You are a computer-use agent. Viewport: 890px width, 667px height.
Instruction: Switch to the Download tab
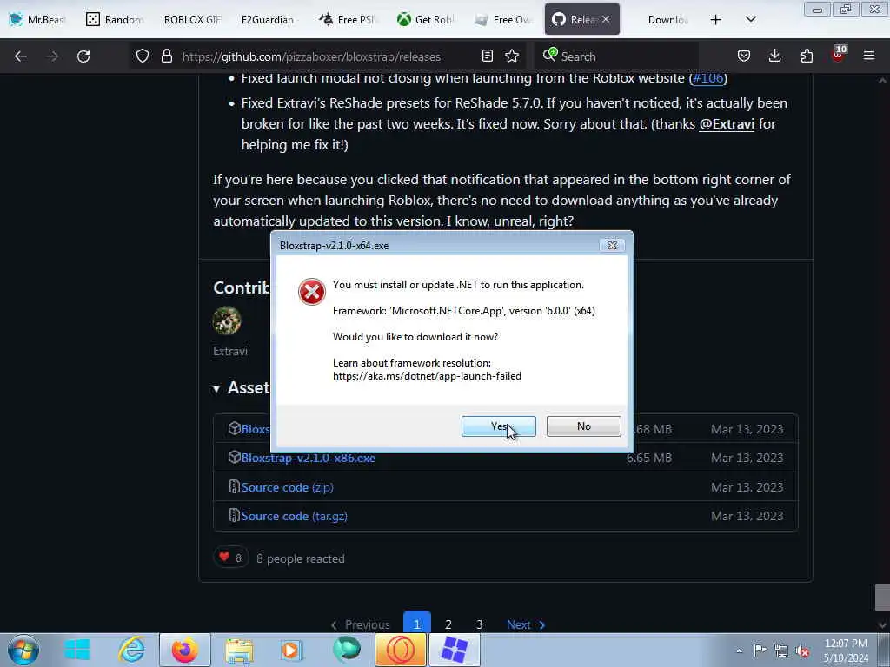pos(667,19)
